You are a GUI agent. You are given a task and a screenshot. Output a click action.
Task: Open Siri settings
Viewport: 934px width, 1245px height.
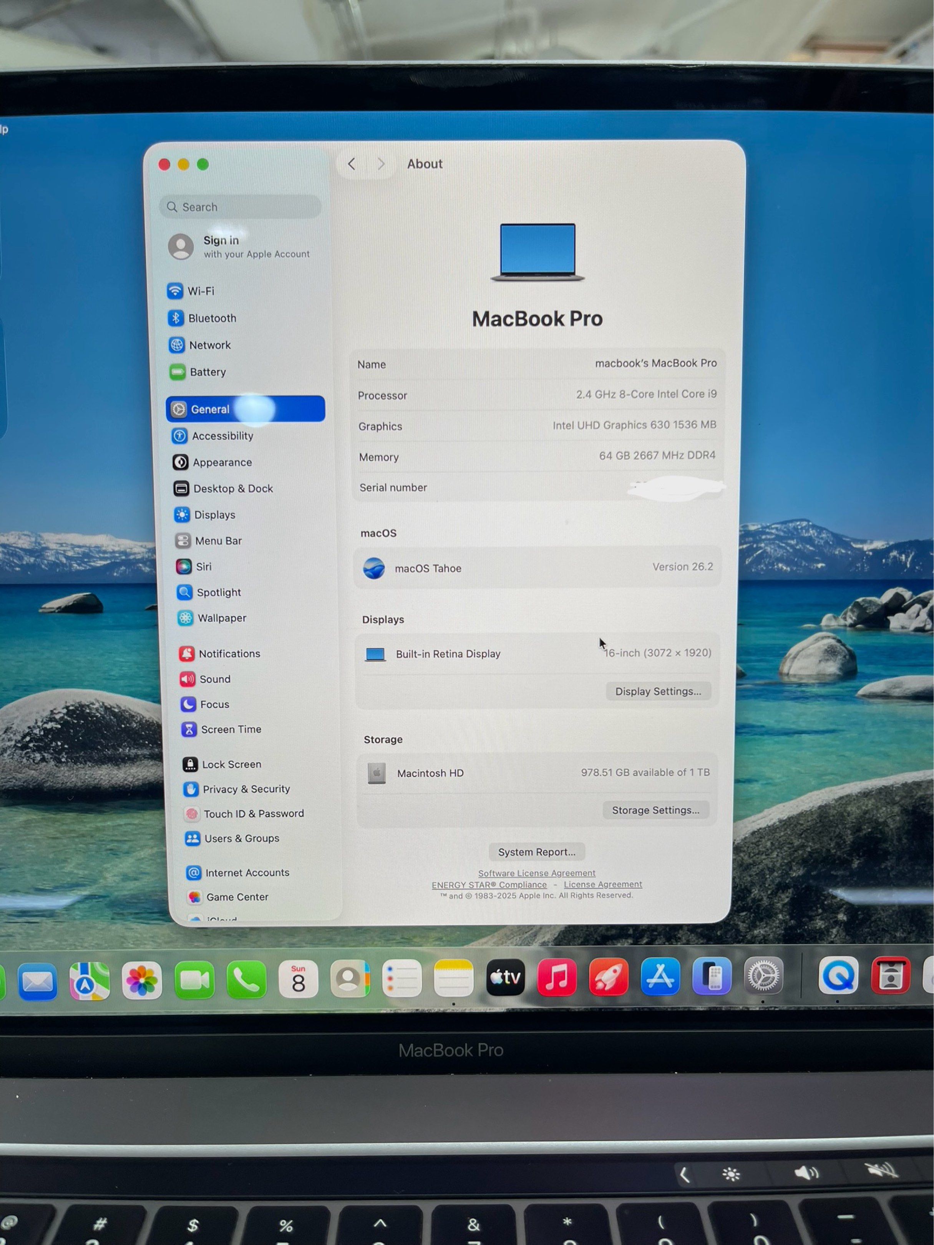[194, 566]
